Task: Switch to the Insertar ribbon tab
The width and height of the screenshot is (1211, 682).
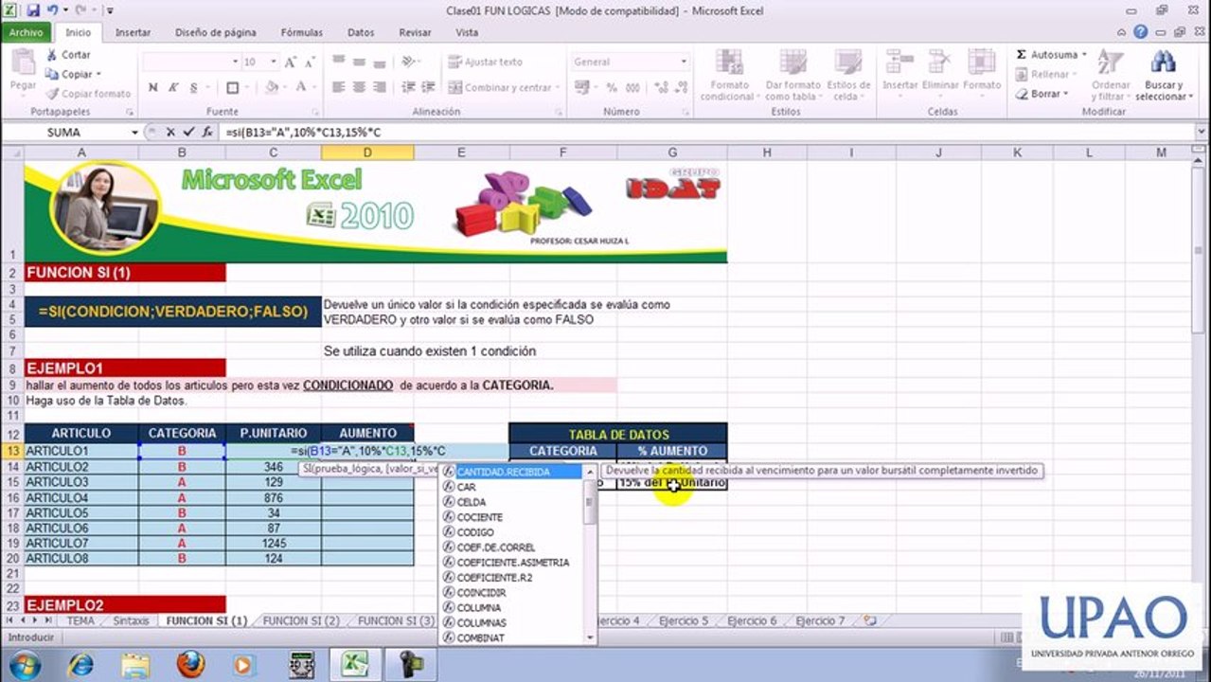Action: pos(133,32)
